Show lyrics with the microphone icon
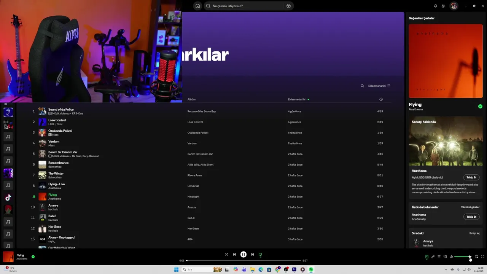 pos(433,257)
